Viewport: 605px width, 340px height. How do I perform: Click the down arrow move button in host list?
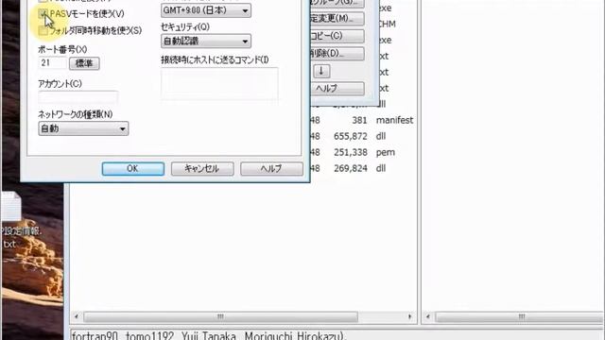pyautogui.click(x=321, y=71)
